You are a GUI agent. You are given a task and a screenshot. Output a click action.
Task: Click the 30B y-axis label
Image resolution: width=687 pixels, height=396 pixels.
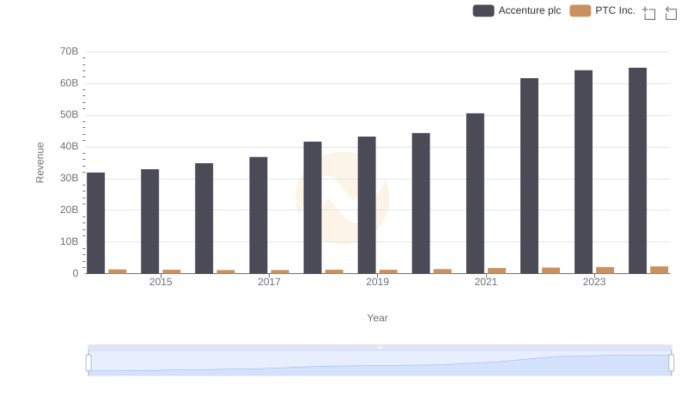[x=70, y=179]
